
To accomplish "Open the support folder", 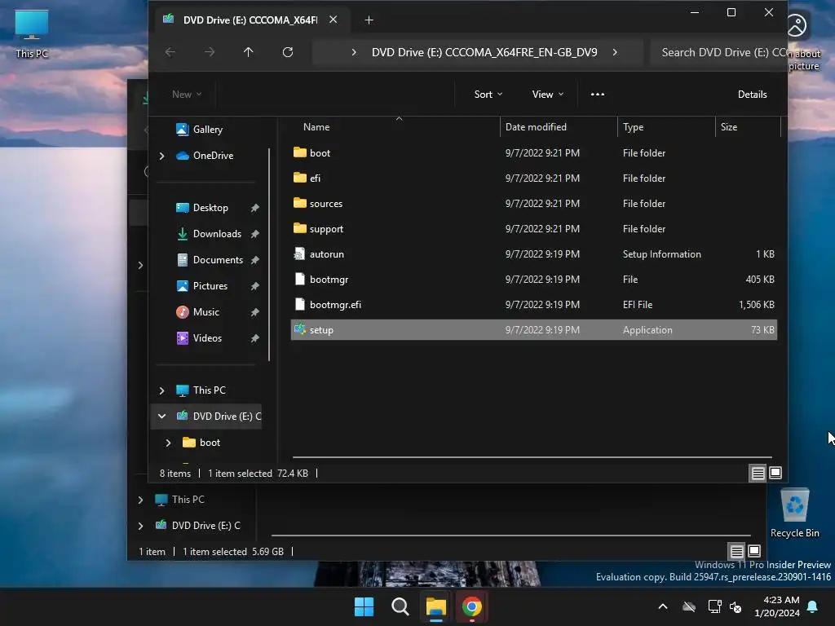I will (x=533, y=229).
